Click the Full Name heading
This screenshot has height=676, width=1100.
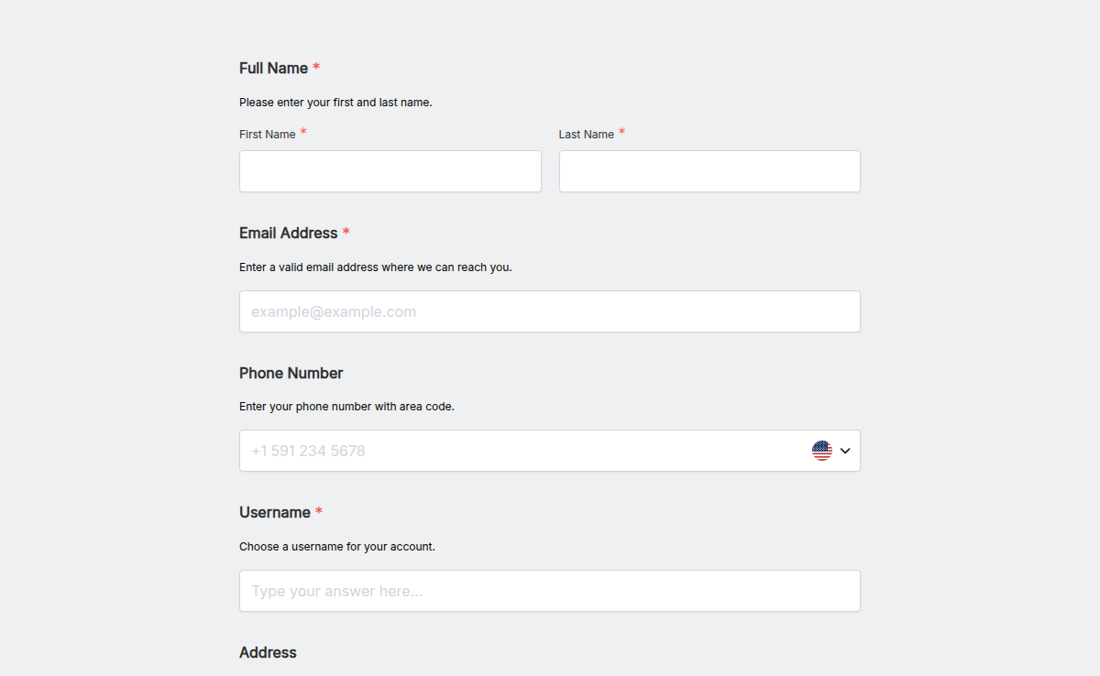coord(272,68)
